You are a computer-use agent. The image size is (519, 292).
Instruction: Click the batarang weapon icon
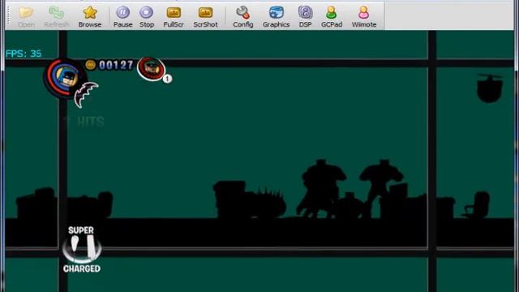point(86,94)
